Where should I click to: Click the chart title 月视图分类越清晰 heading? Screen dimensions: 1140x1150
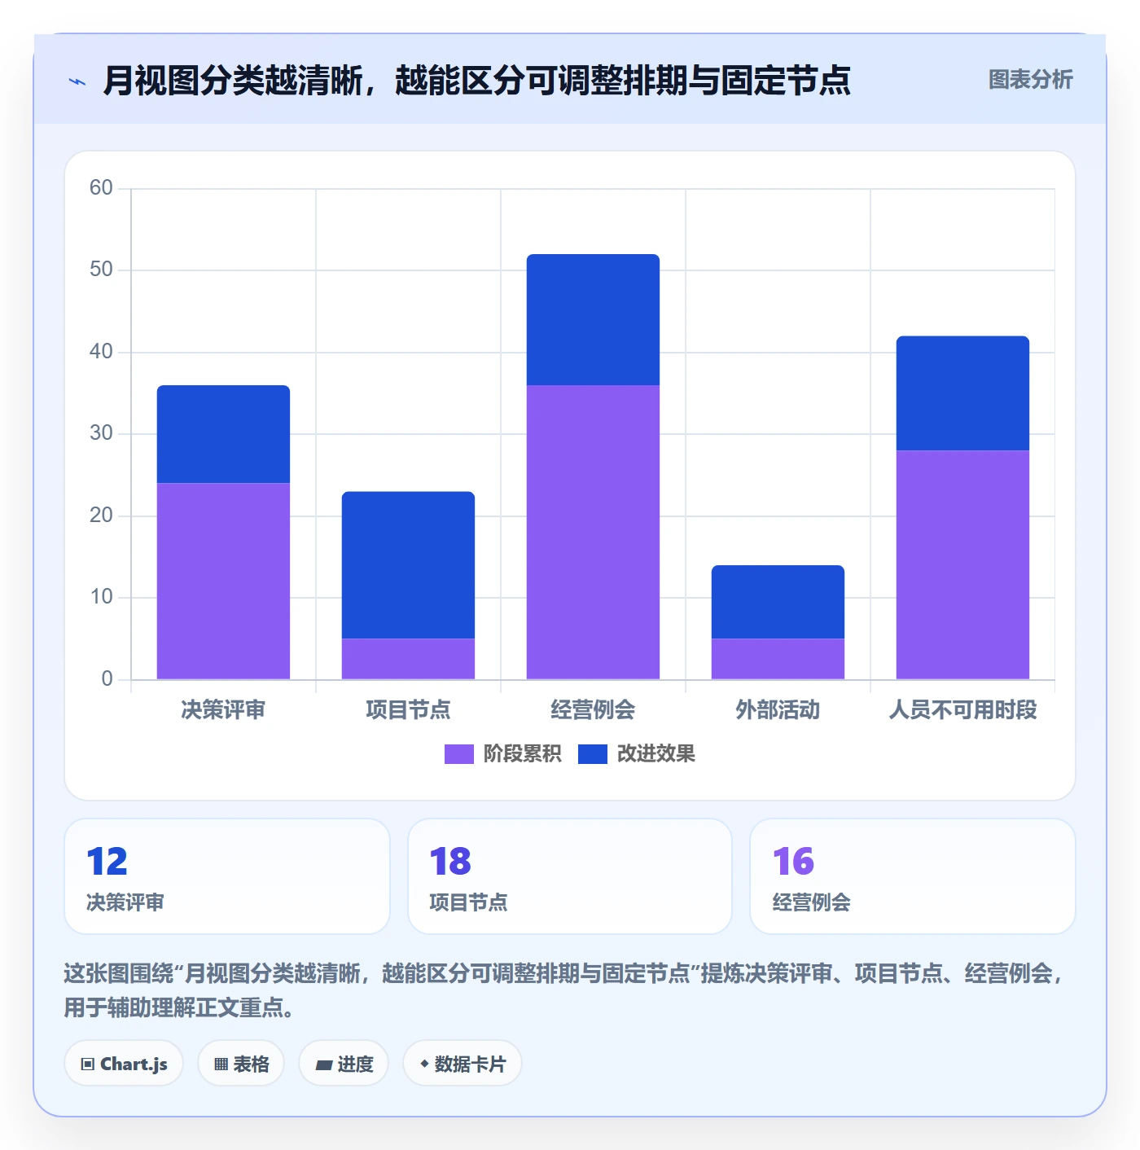pos(476,81)
